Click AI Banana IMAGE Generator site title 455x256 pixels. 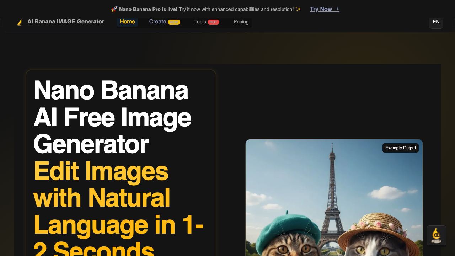coord(66,22)
